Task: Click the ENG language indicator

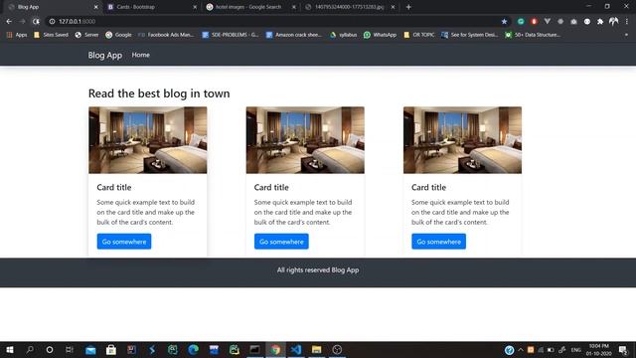Action: coord(575,350)
